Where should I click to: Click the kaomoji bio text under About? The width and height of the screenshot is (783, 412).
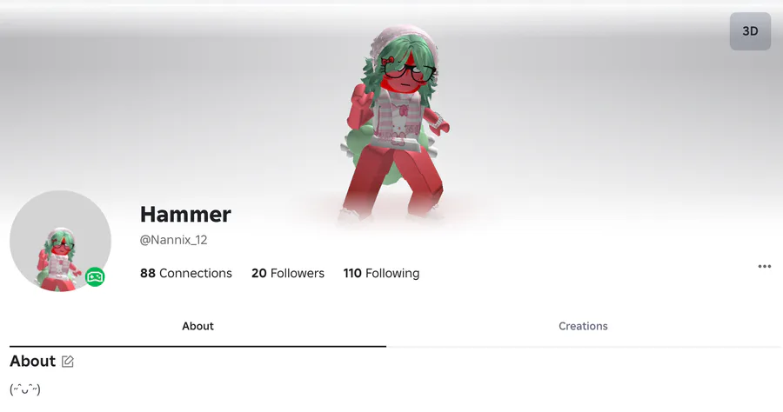[x=25, y=389]
